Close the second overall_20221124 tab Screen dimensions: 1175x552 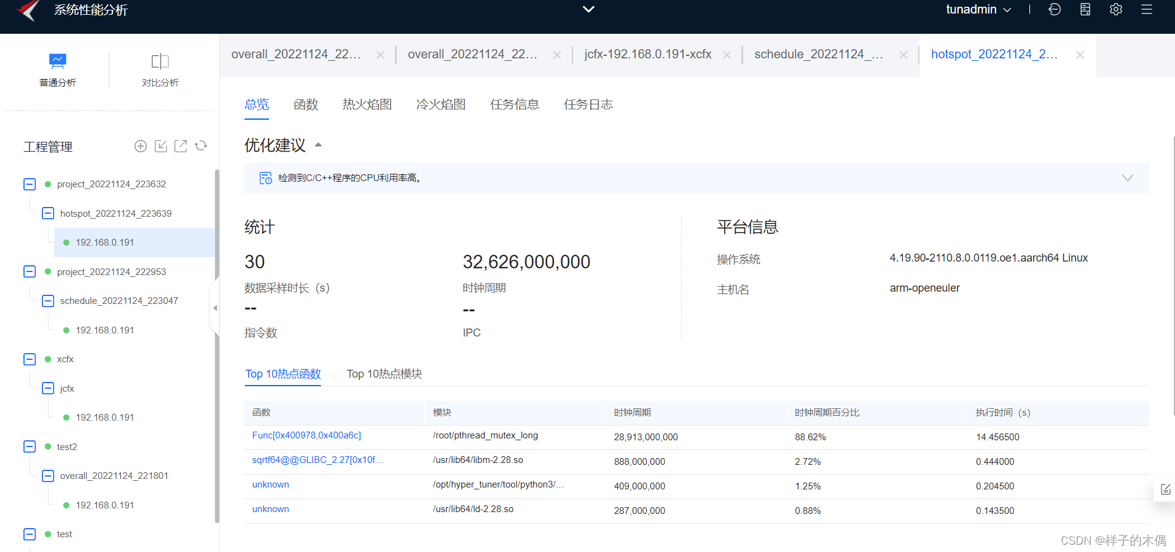(556, 55)
